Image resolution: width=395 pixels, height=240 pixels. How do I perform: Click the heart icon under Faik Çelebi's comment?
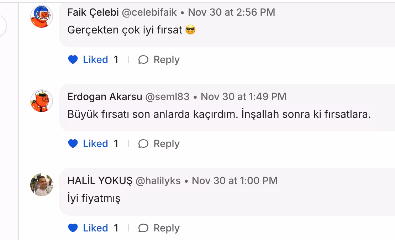[x=73, y=60]
